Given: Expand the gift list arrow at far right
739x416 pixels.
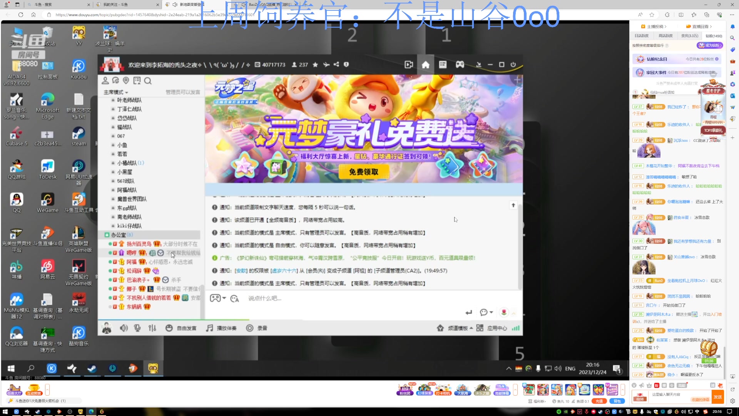Looking at the screenshot, I should pos(622,390).
